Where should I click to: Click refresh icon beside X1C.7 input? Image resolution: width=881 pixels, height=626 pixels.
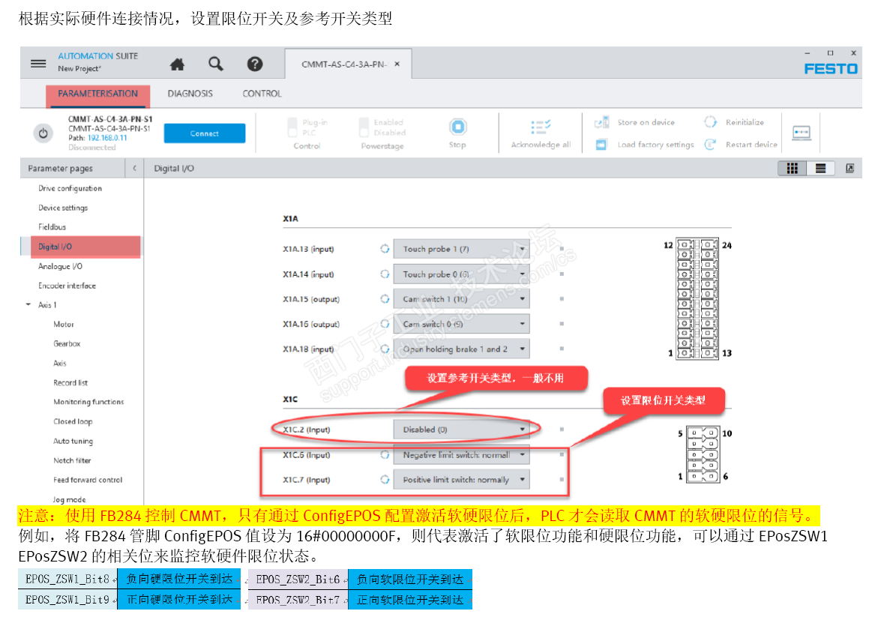[x=385, y=479]
